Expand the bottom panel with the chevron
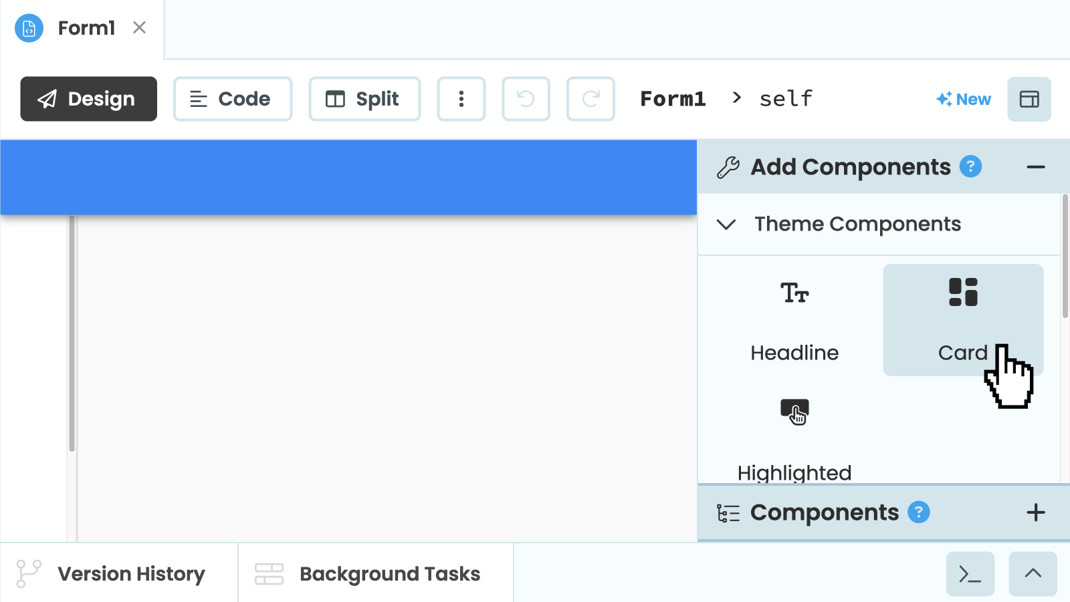Screen dimensions: 1070x602 click(x=1033, y=573)
